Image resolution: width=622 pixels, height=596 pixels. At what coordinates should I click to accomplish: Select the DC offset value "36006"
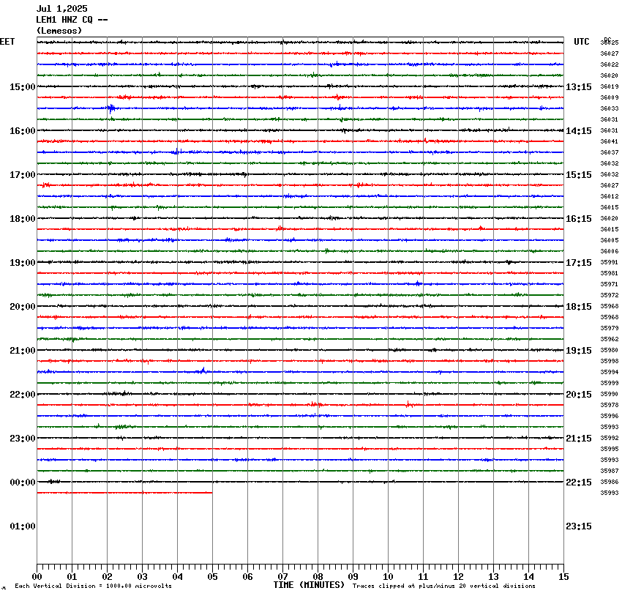[x=610, y=252]
